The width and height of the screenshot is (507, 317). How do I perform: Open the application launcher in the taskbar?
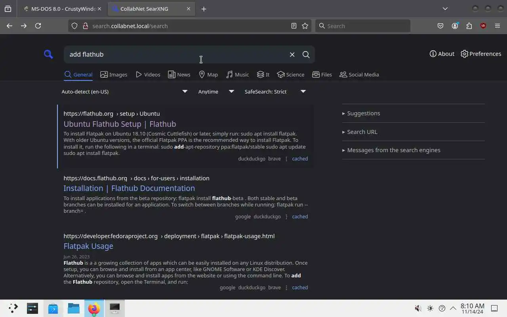coord(13,308)
